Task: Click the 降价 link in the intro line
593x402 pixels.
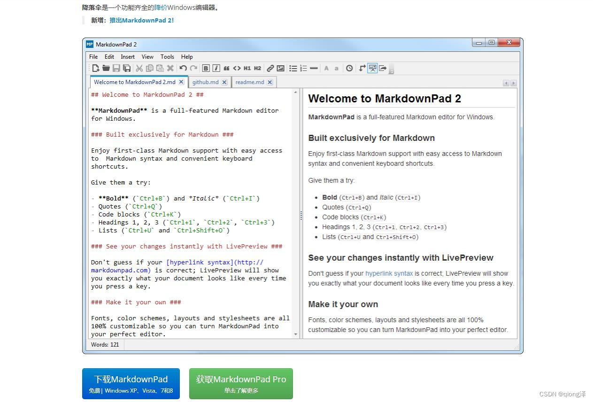Action: tap(161, 8)
